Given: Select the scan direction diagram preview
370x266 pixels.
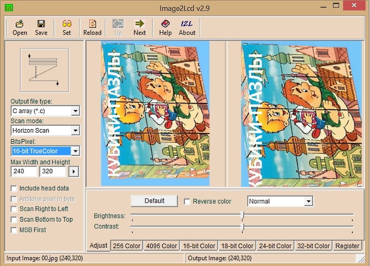Looking at the screenshot, I should tap(45, 70).
